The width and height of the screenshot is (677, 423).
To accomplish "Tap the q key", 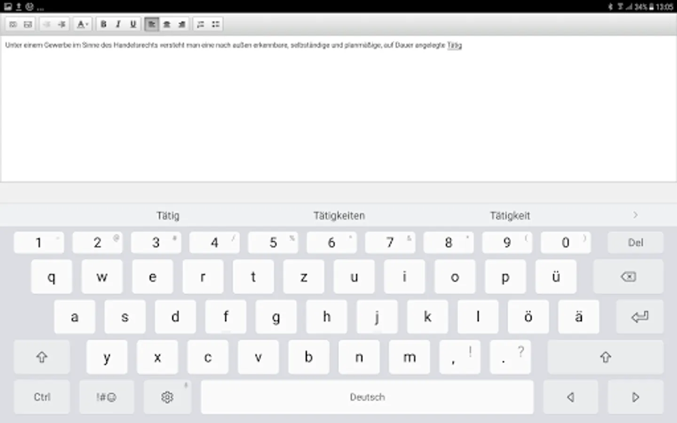I will coord(52,277).
